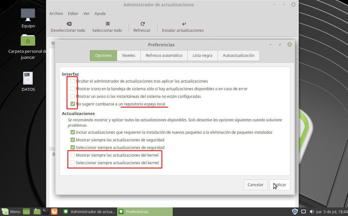Open the terminal from the taskbar
348x216 pixels.
tap(46, 211)
